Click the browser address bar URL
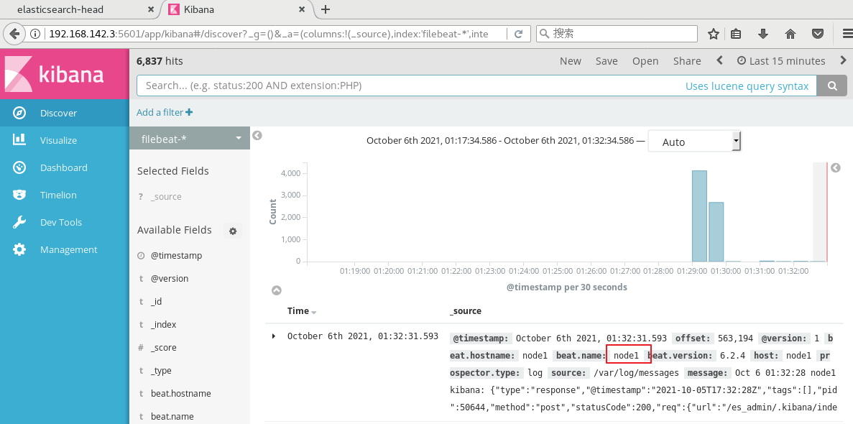 click(269, 34)
